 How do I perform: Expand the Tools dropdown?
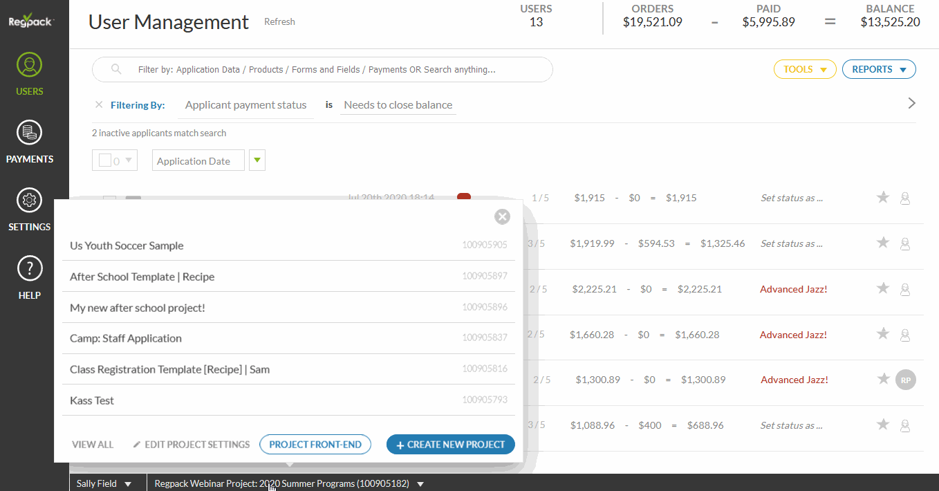[805, 69]
